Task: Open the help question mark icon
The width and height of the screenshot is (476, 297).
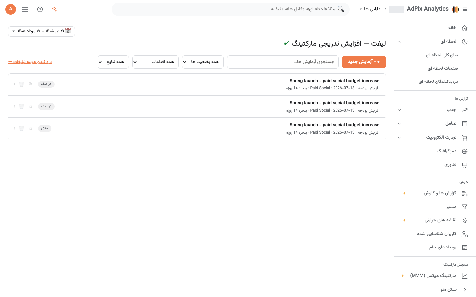Action: [x=40, y=9]
